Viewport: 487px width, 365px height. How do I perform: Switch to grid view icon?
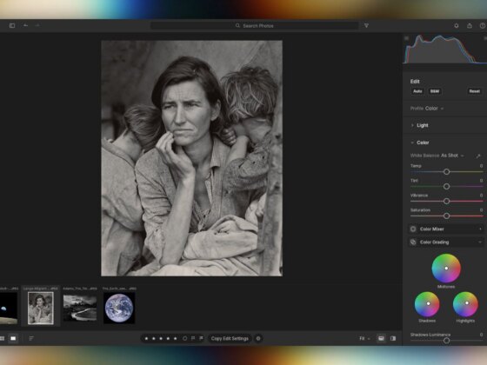(2, 338)
